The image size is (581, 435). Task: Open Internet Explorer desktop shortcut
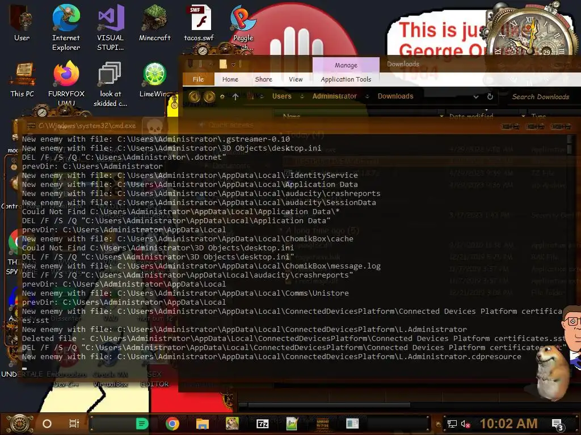click(66, 27)
